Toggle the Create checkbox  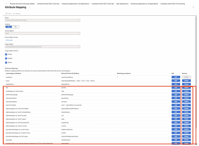click(x=6, y=54)
